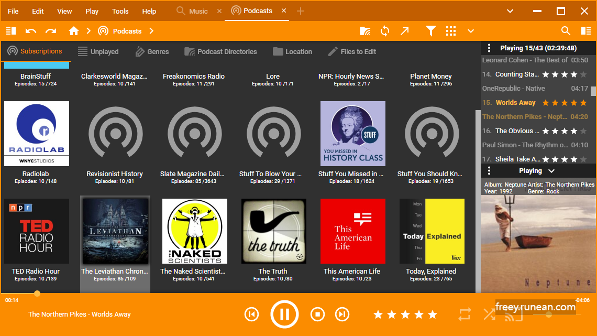
Task: Expand the Playing panel dropdown arrow
Action: [551, 171]
